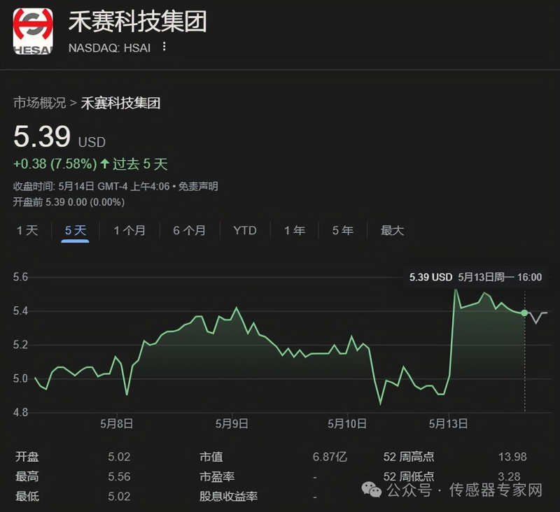Click the 5月13日 date axis label
Screen dimensions: 560x512
click(x=448, y=423)
